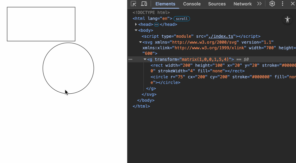Open the ./index.ts script link
This screenshot has height=163, width=296.
point(221,36)
